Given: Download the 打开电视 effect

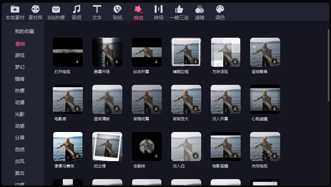Looking at the screenshot, I should (x=77, y=61).
